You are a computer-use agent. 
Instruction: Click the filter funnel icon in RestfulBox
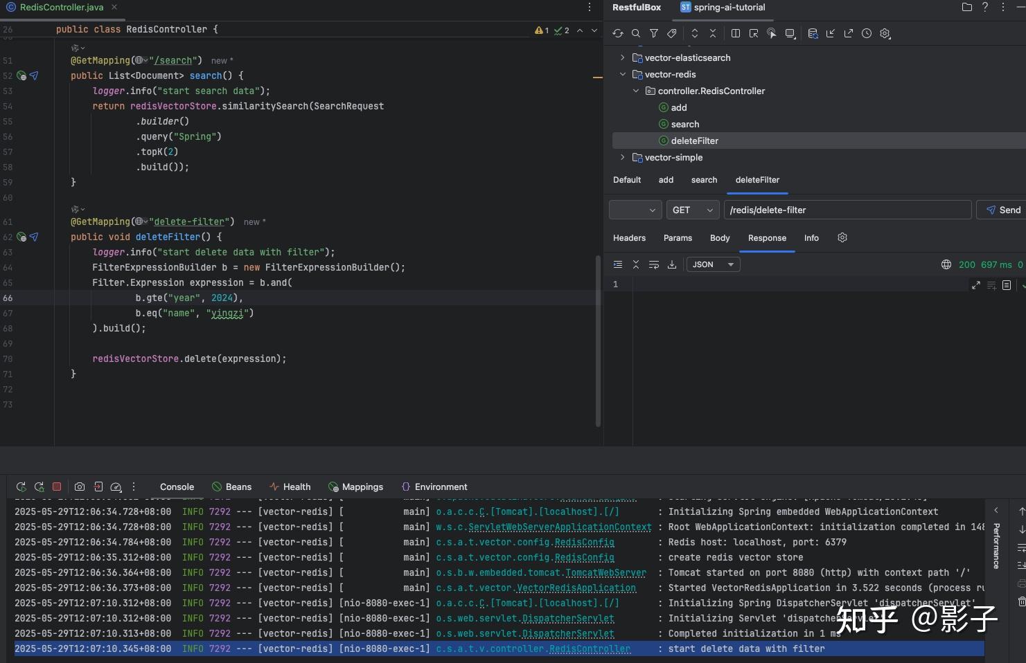click(653, 33)
